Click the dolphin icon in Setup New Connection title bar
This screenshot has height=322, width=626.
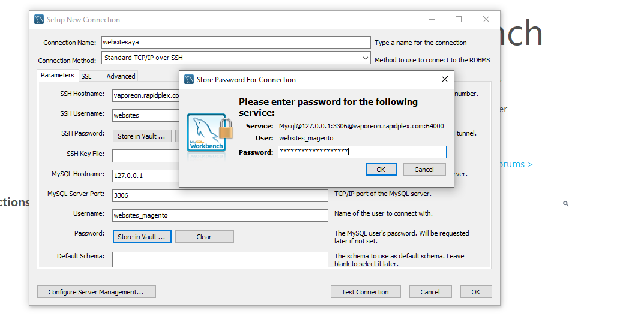[40, 20]
